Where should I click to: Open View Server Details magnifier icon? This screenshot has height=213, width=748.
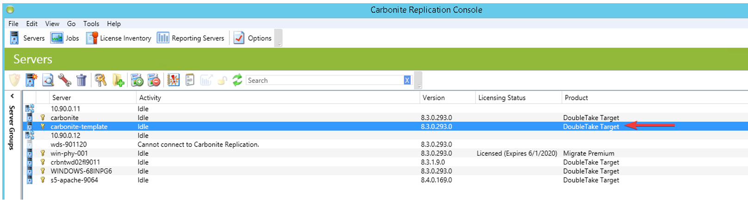[48, 80]
